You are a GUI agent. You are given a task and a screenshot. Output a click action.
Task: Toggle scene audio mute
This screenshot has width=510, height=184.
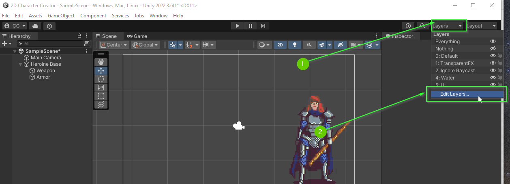[x=310, y=45]
